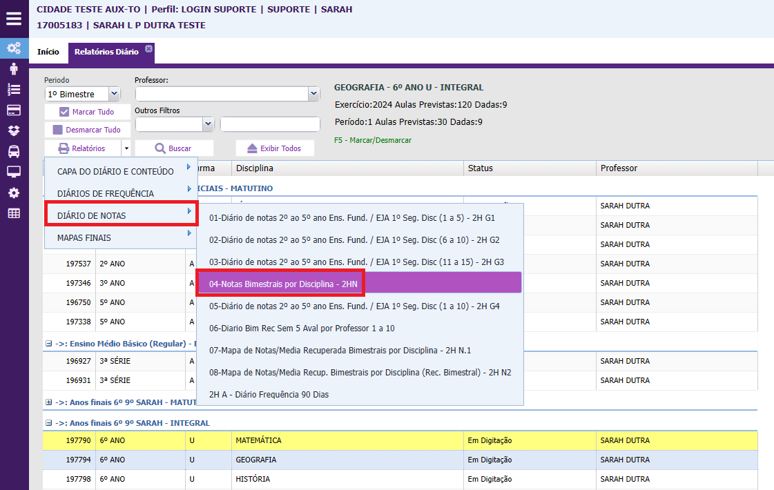Click the table grid sidebar icon
The width and height of the screenshot is (774, 490).
(14, 213)
